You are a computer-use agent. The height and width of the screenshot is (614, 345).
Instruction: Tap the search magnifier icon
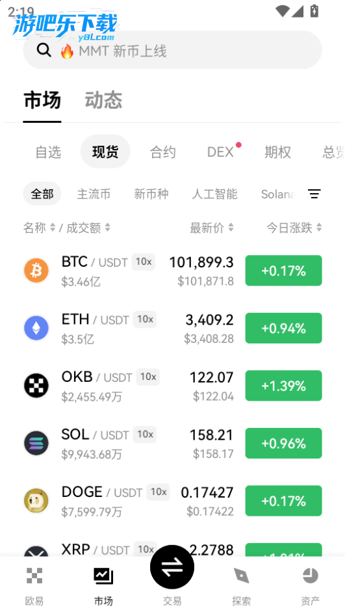[x=44, y=51]
